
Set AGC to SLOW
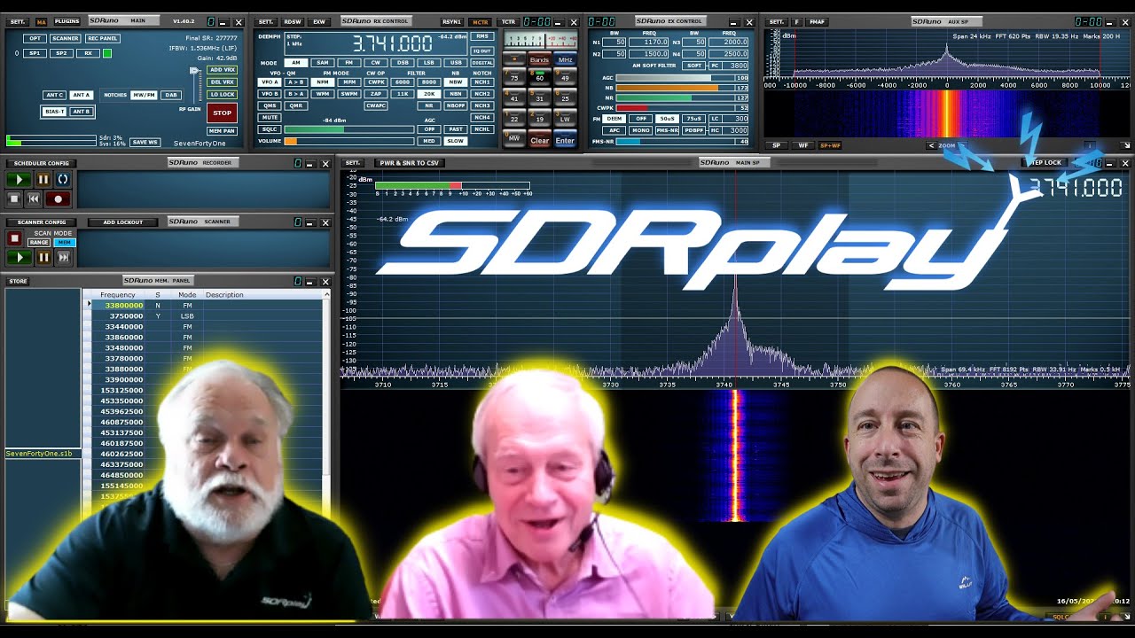(x=456, y=141)
